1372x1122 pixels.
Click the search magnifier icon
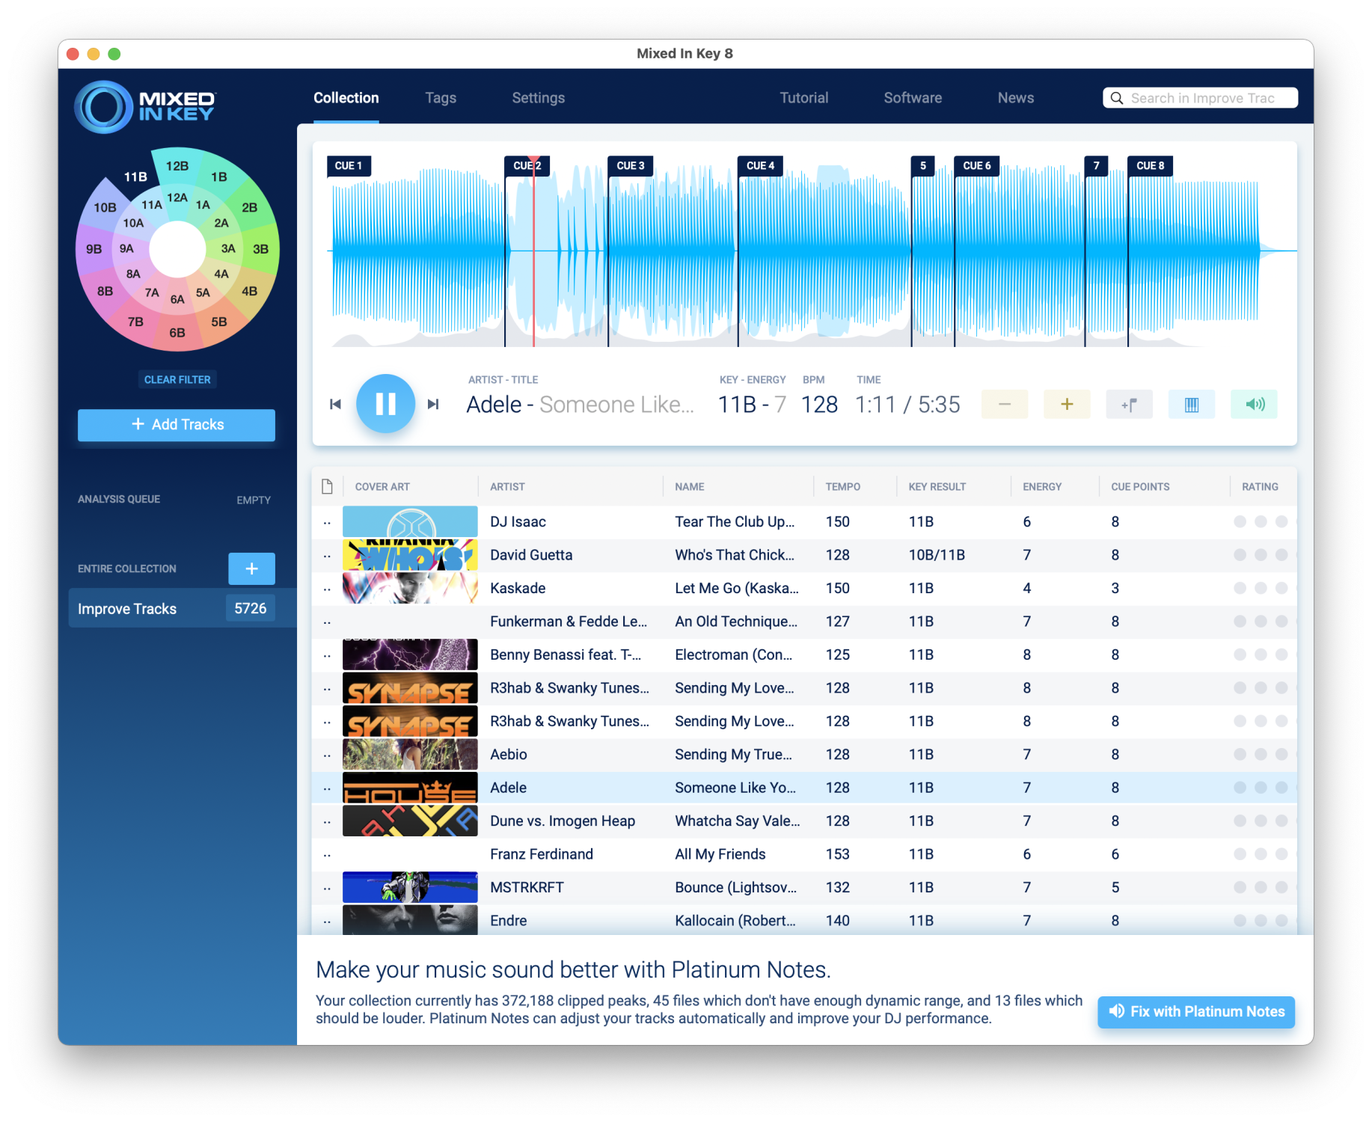[x=1117, y=98]
